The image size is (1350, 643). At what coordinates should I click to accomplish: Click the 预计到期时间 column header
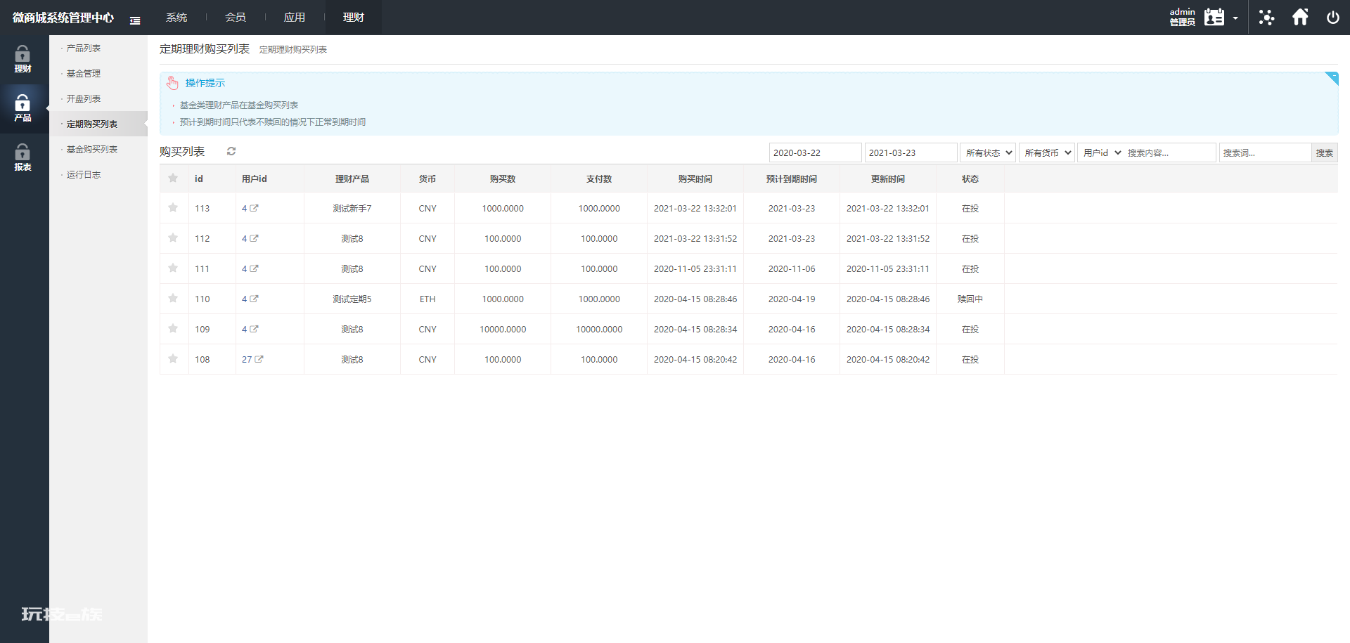792,178
